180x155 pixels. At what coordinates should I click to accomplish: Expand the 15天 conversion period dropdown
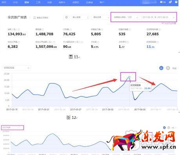[x=126, y=17]
